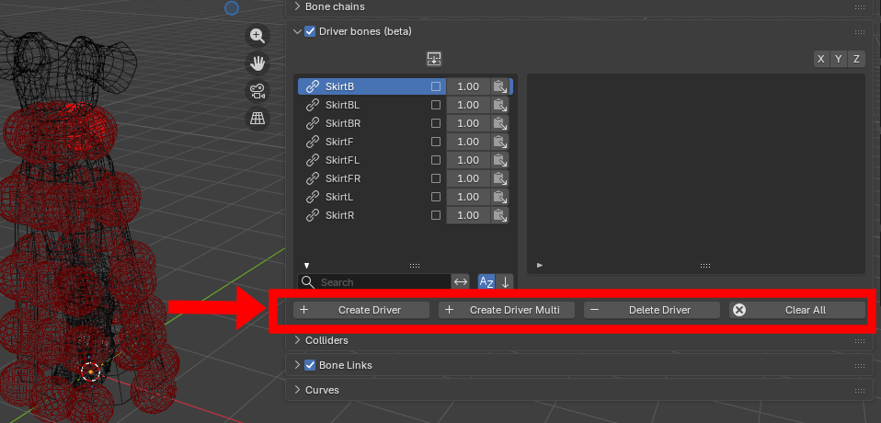Screen dimensions: 881x423
Task: Select the Z axis toggle
Action: (856, 59)
